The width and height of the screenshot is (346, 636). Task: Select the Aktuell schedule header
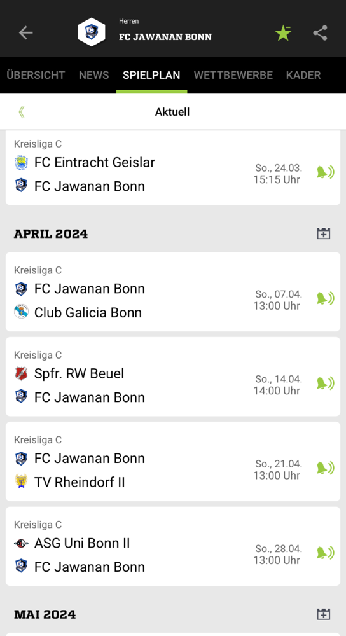pyautogui.click(x=172, y=112)
